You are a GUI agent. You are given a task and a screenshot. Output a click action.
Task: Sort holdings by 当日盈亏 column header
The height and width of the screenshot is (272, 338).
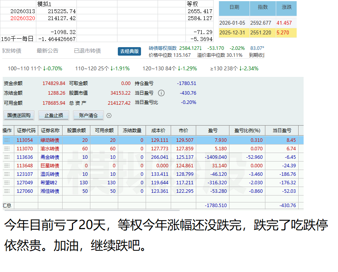282,131
